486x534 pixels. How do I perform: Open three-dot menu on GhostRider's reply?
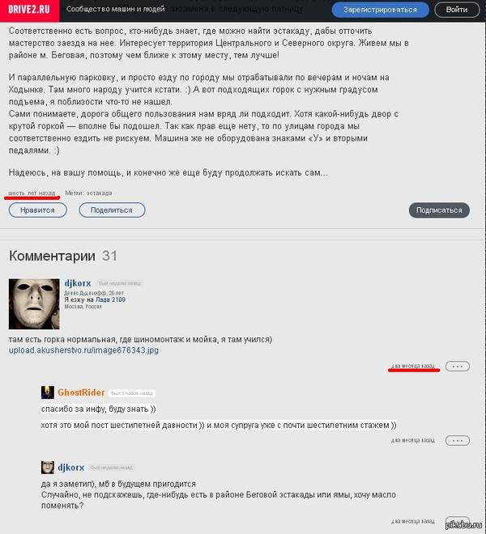(x=458, y=440)
